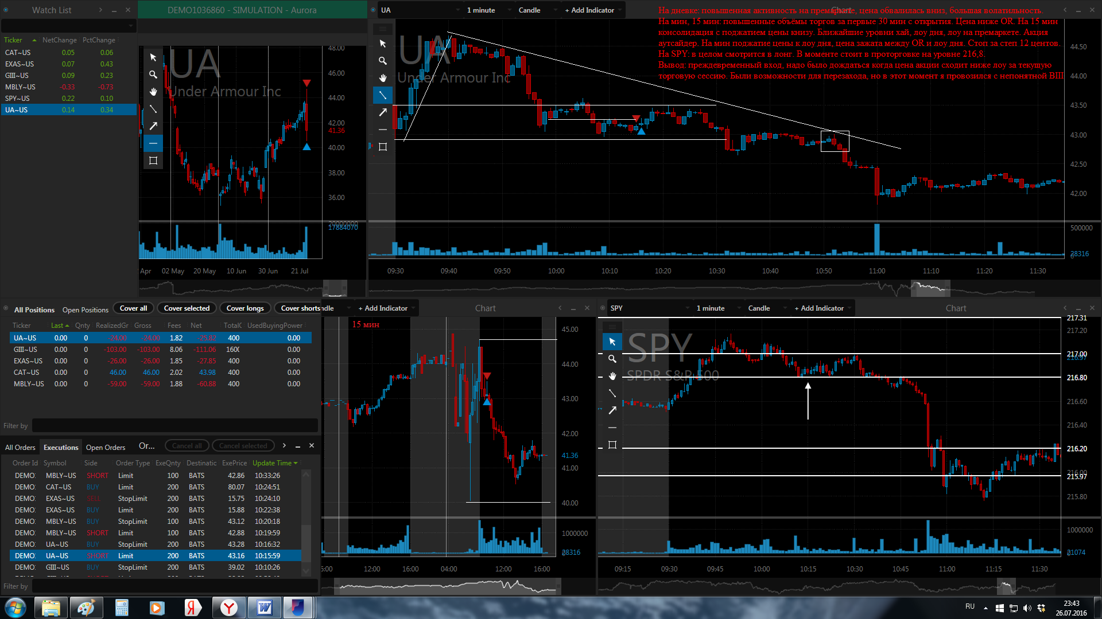This screenshot has width=1102, height=619.
Task: Open the UA symbol dropdown
Action: click(421, 10)
